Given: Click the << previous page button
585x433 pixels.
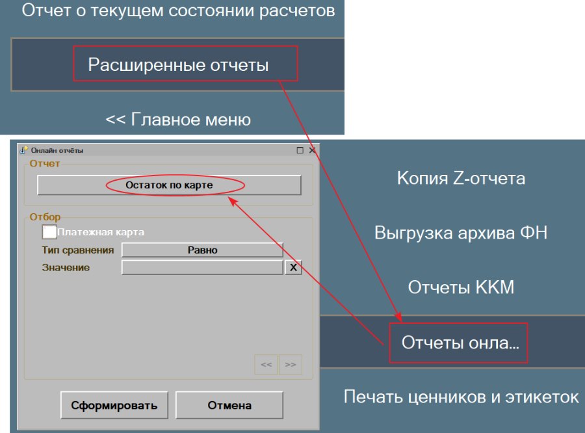Looking at the screenshot, I should pyautogui.click(x=266, y=364).
